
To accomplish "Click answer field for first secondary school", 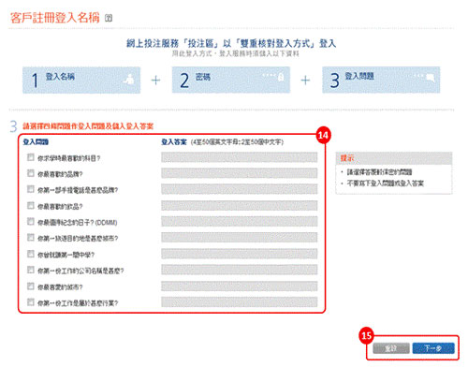I will click(240, 254).
